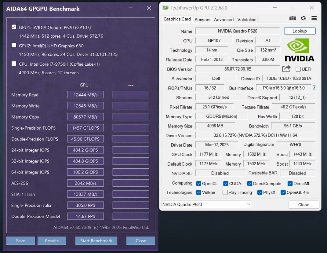Click the NVIDIA logo image

click(x=299, y=50)
